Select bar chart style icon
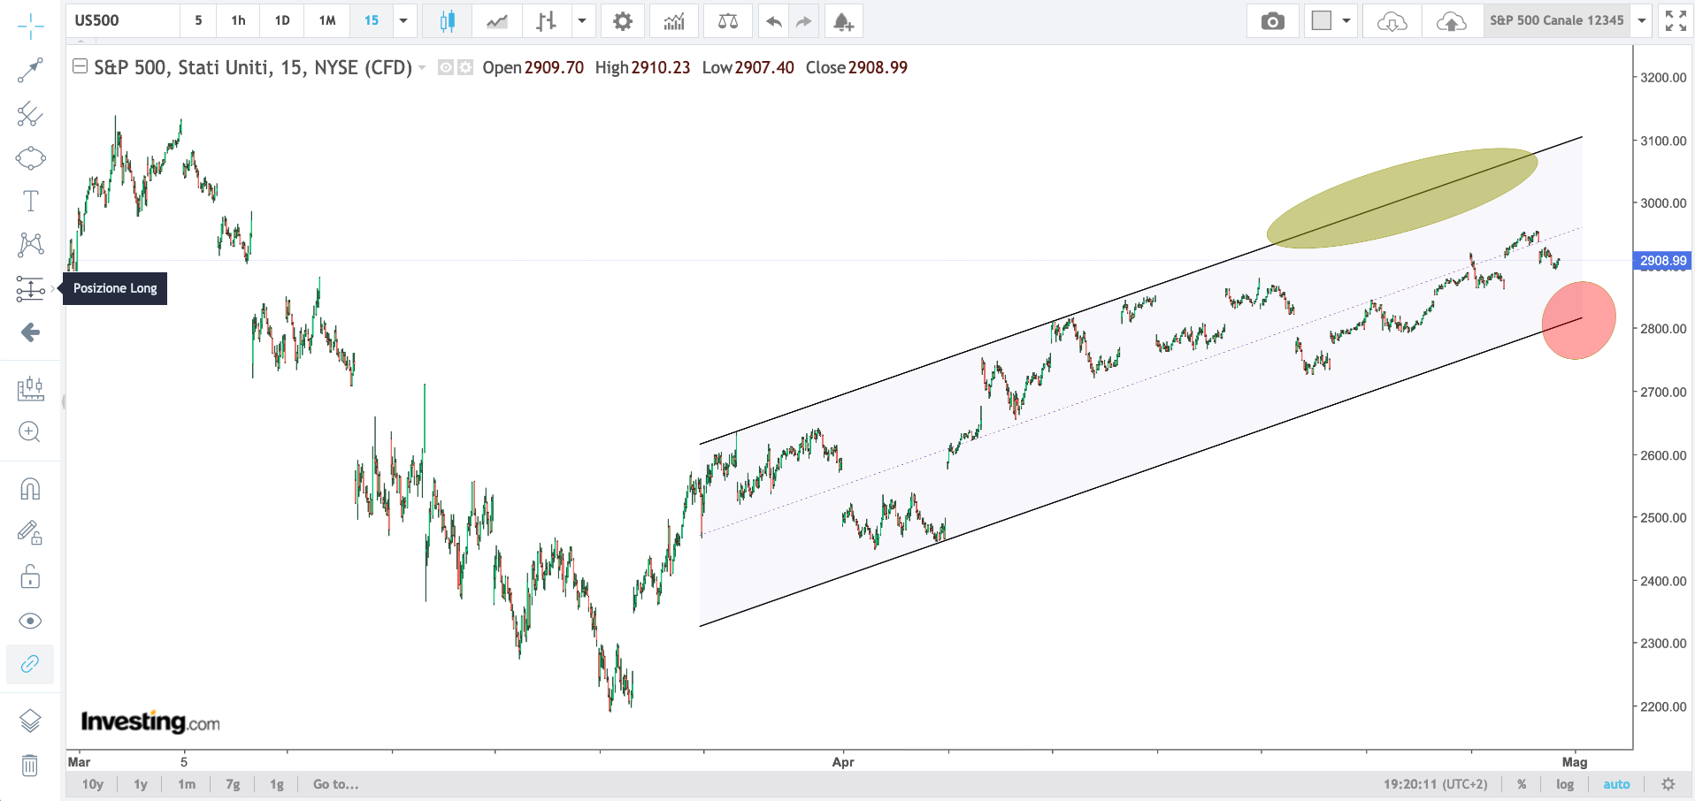This screenshot has width=1695, height=801. pos(547,20)
